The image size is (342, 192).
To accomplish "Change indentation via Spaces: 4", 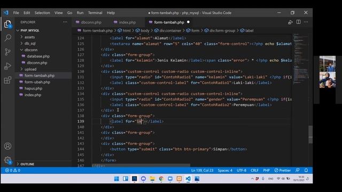I will click(x=225, y=170).
